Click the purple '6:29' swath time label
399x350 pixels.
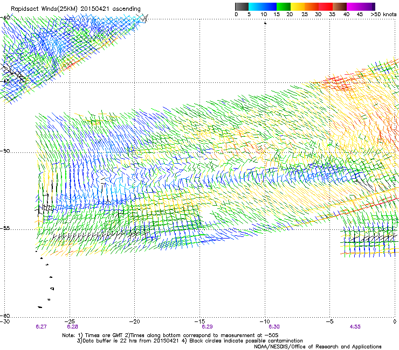[207, 327]
